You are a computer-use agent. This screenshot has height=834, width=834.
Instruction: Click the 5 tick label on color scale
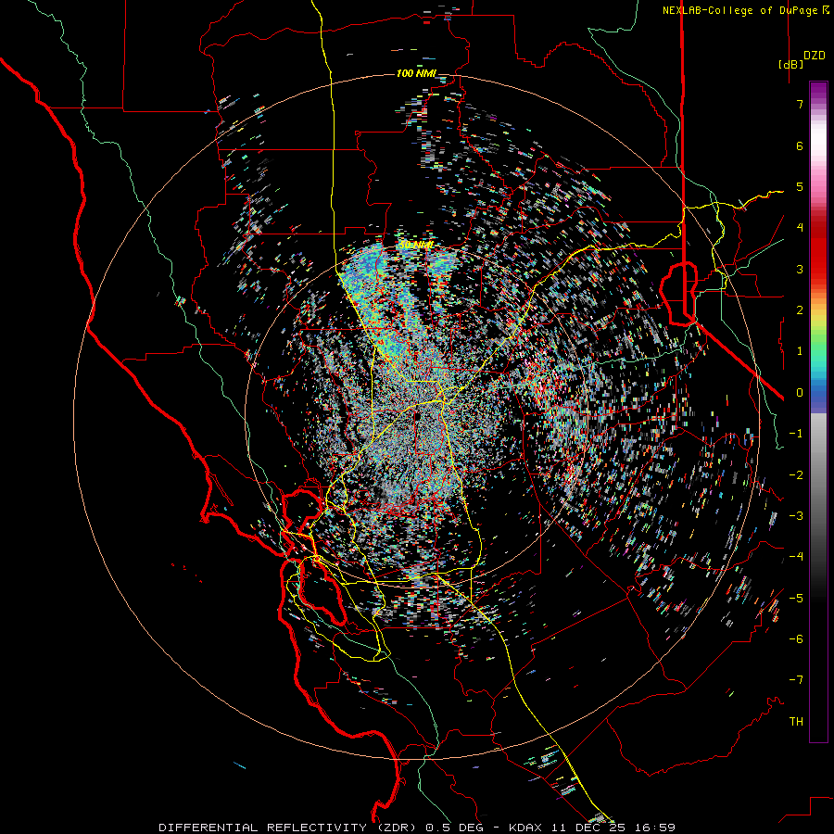tap(800, 186)
